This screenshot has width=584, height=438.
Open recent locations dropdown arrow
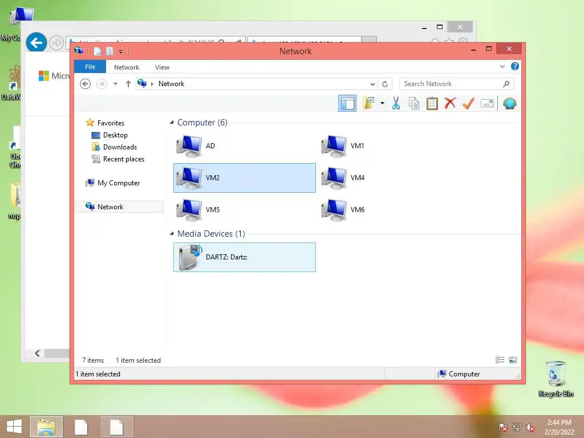tap(115, 84)
